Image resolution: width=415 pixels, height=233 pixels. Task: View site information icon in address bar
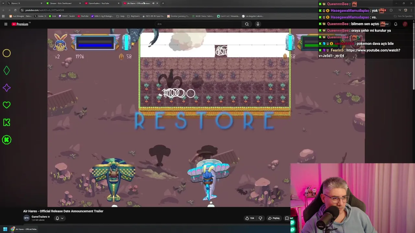(x=22, y=10)
